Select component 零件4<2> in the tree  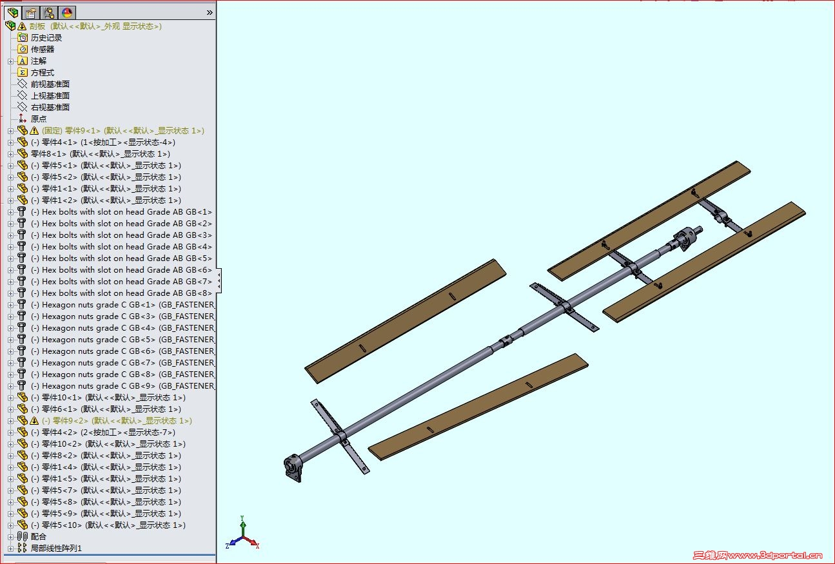103,432
